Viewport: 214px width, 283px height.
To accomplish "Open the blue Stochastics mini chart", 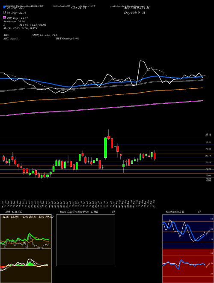I will [188, 232].
